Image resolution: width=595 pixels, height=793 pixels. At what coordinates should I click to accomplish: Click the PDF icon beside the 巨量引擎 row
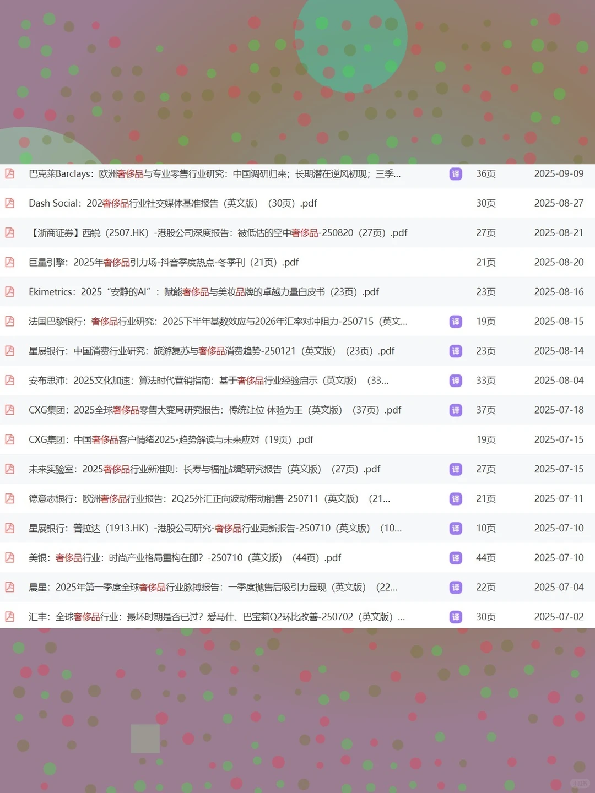tap(10, 262)
